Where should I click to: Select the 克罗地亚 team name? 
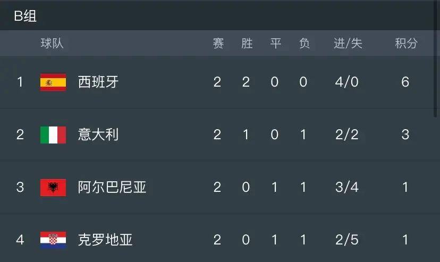[x=105, y=240]
